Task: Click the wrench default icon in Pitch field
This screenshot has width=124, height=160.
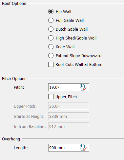Action: (x=83, y=87)
